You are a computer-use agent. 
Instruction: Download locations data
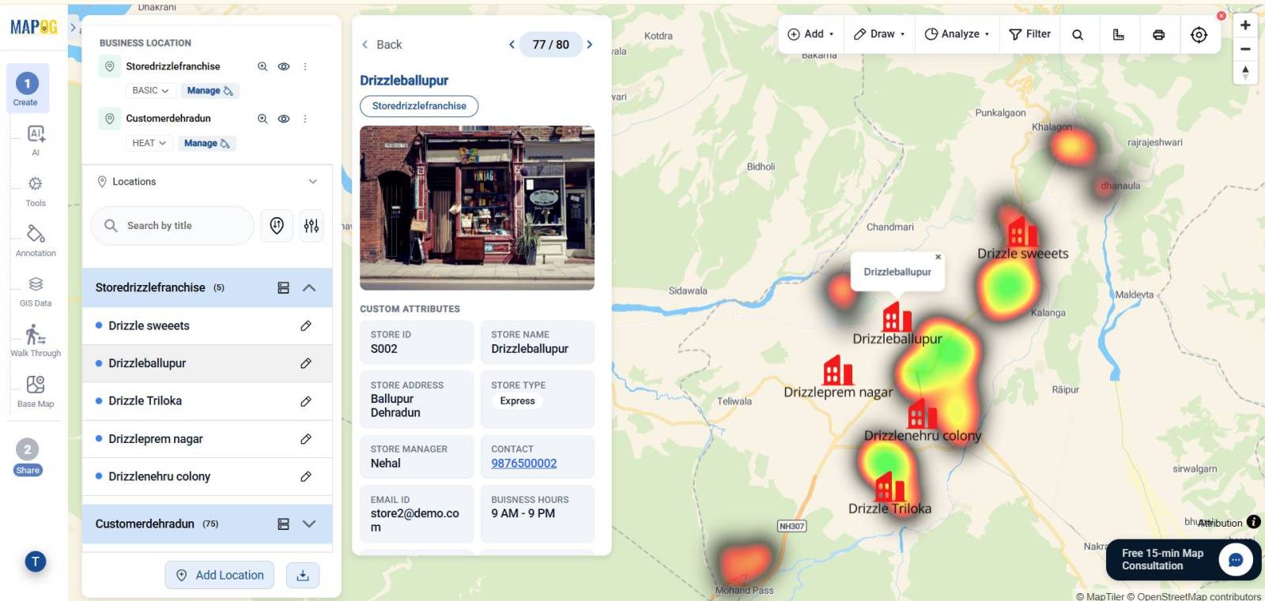[303, 575]
